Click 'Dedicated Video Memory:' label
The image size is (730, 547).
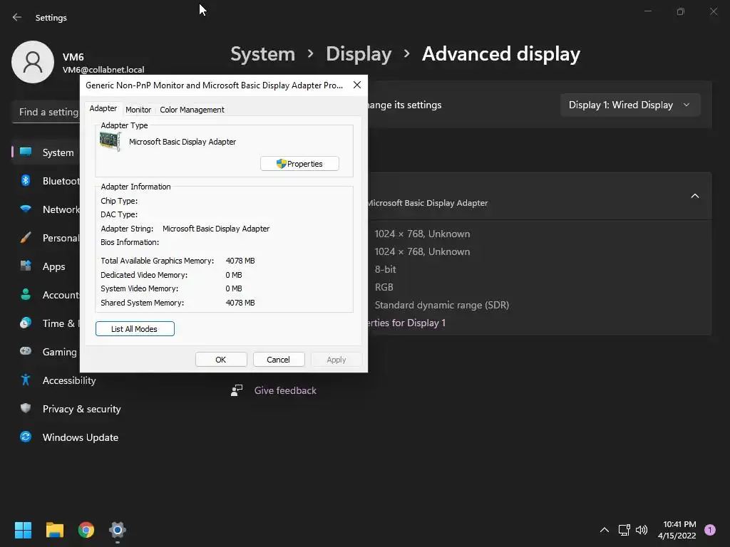144,275
